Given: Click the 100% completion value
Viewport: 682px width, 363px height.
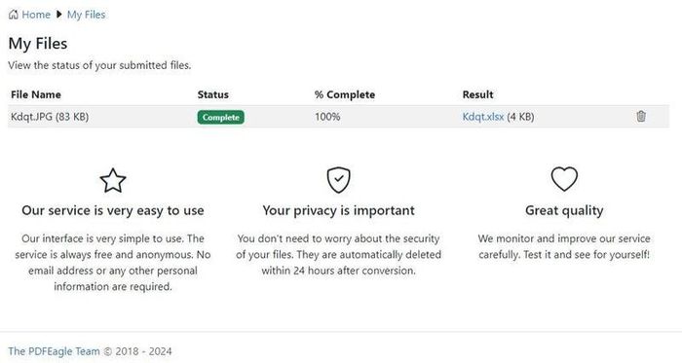Looking at the screenshot, I should pyautogui.click(x=327, y=117).
